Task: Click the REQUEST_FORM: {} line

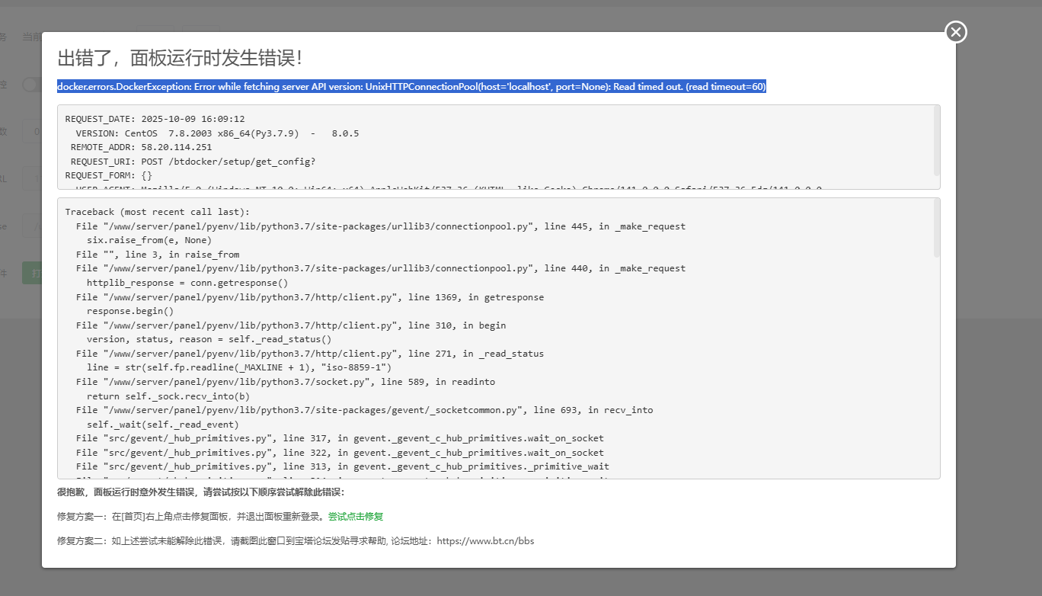Action: pyautogui.click(x=109, y=175)
